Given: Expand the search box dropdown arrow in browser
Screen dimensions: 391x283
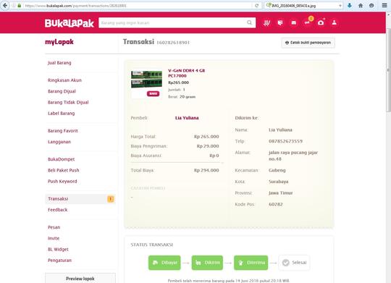Looking at the screenshot, I should [340, 6].
